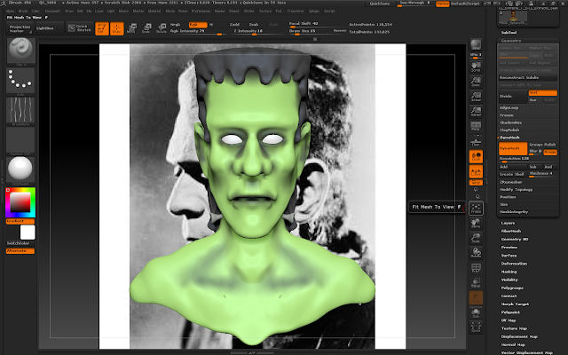Viewport: 568px width, 355px height.
Task: Open the Brush menu
Action: pyautogui.click(x=23, y=11)
